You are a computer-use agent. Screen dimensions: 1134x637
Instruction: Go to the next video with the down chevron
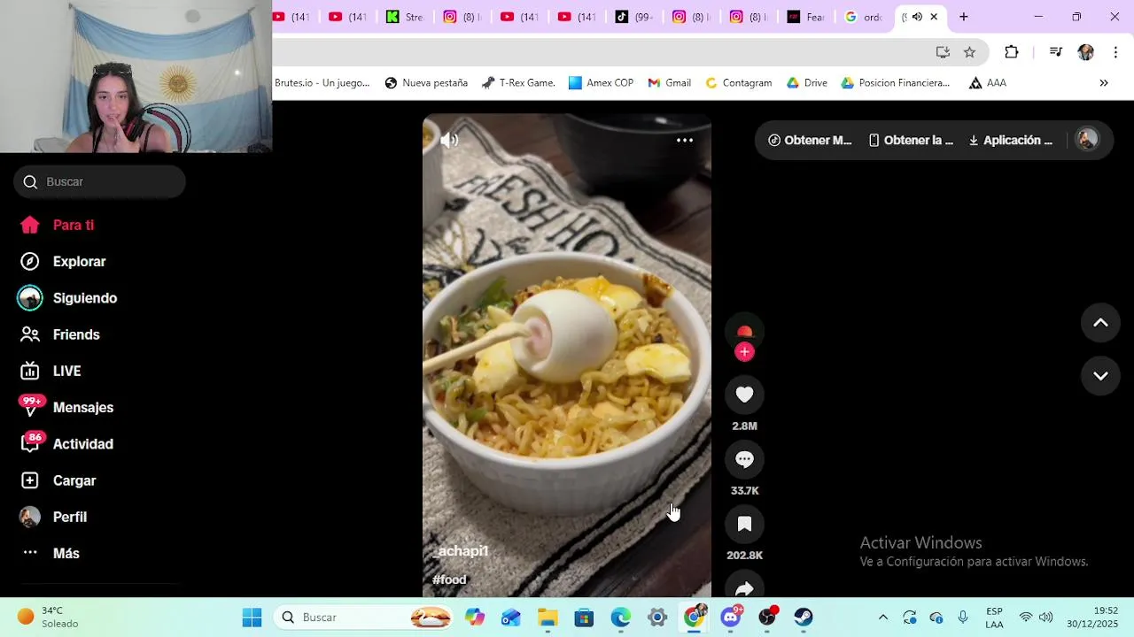tap(1100, 375)
